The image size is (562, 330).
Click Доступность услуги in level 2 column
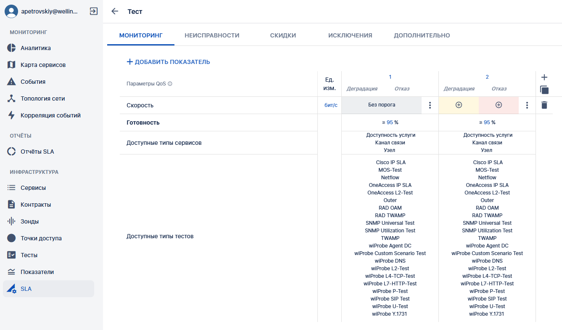point(488,135)
